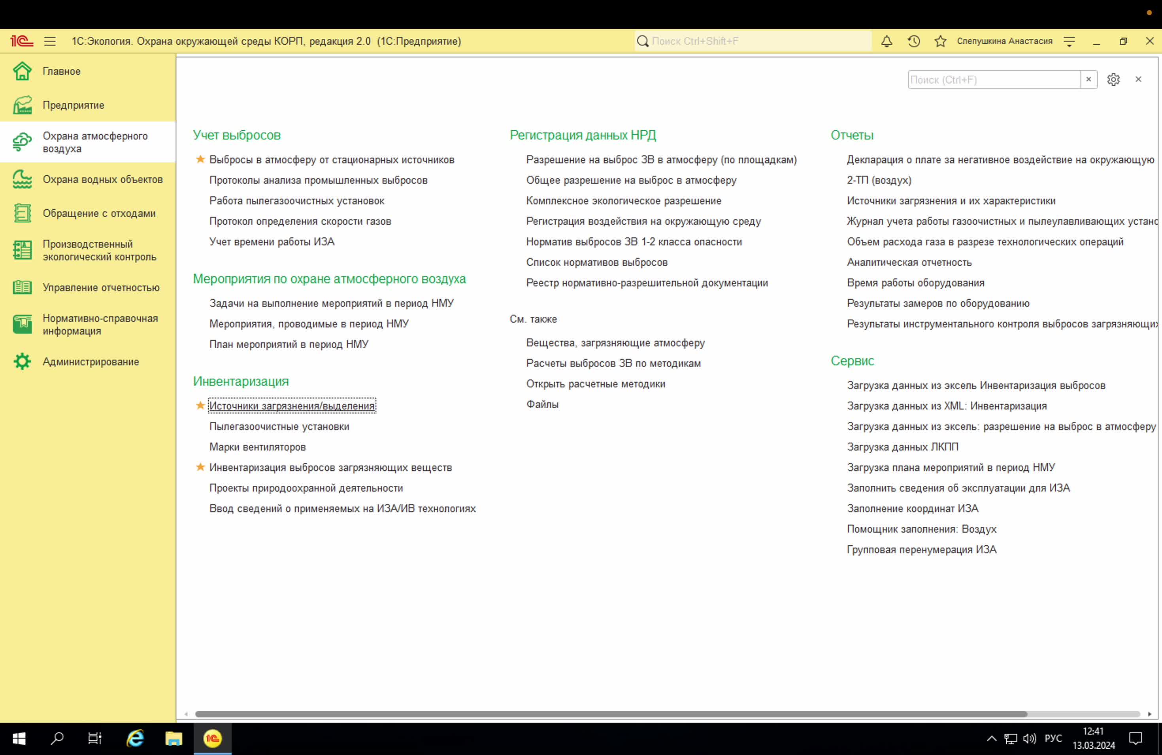
Task: Click Нормативно-справочная информация icon
Action: [23, 324]
